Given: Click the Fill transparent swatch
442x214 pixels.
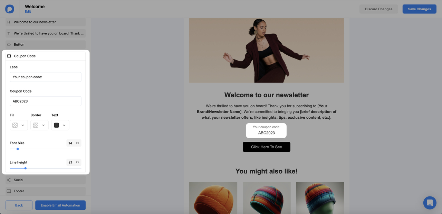Looking at the screenshot, I should [x=15, y=125].
